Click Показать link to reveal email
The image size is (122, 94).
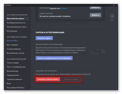pyautogui.click(x=64, y=8)
